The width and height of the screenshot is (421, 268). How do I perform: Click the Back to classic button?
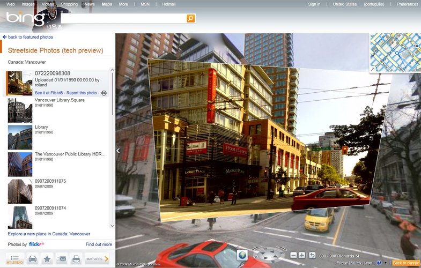coord(406,263)
